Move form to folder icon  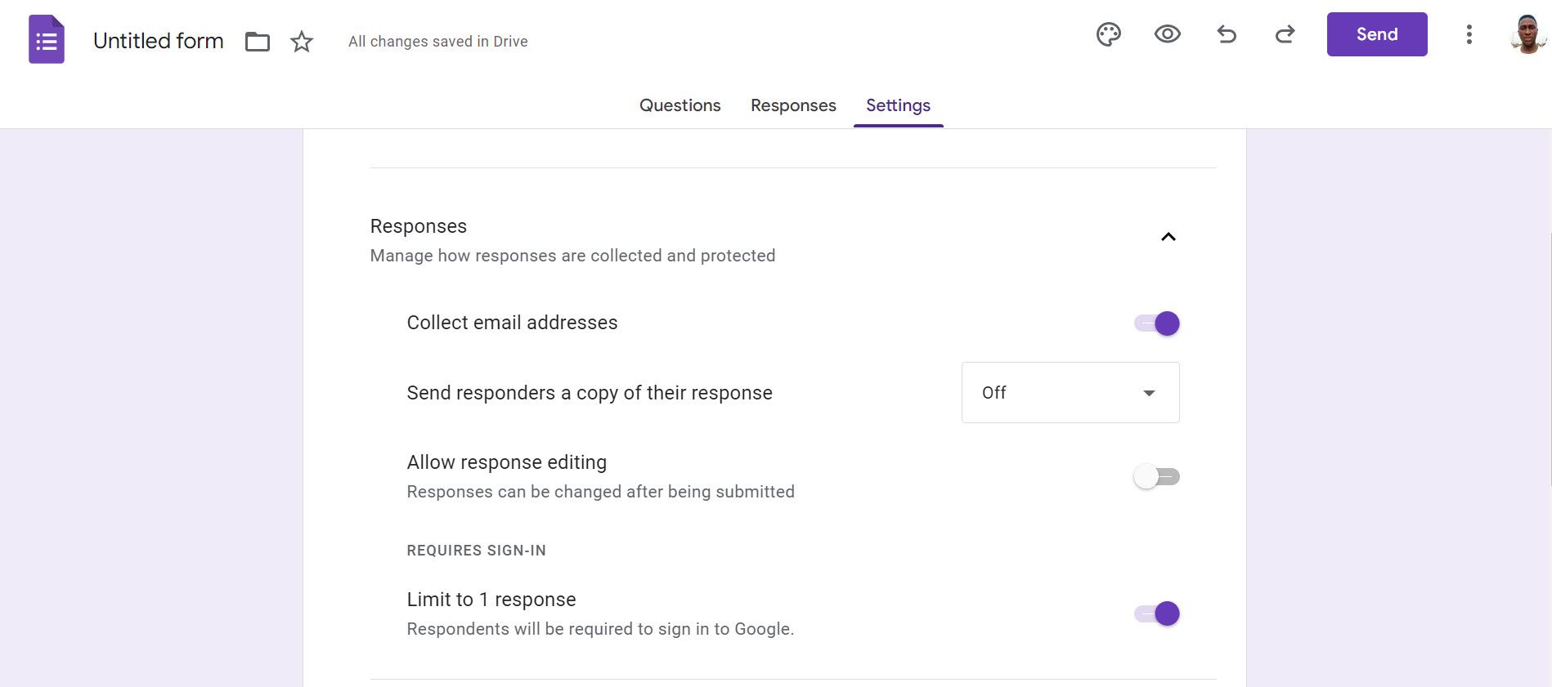coord(258,41)
